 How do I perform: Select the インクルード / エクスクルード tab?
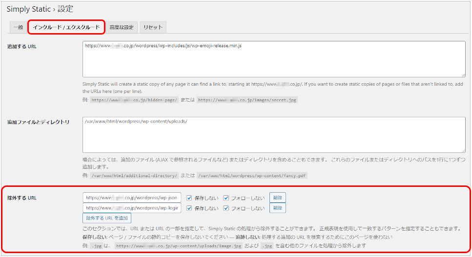click(x=66, y=27)
